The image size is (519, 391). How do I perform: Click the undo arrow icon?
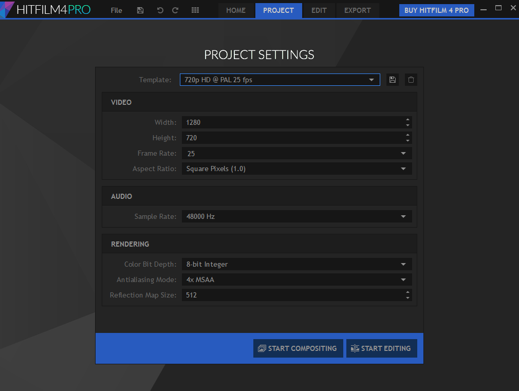pos(160,10)
